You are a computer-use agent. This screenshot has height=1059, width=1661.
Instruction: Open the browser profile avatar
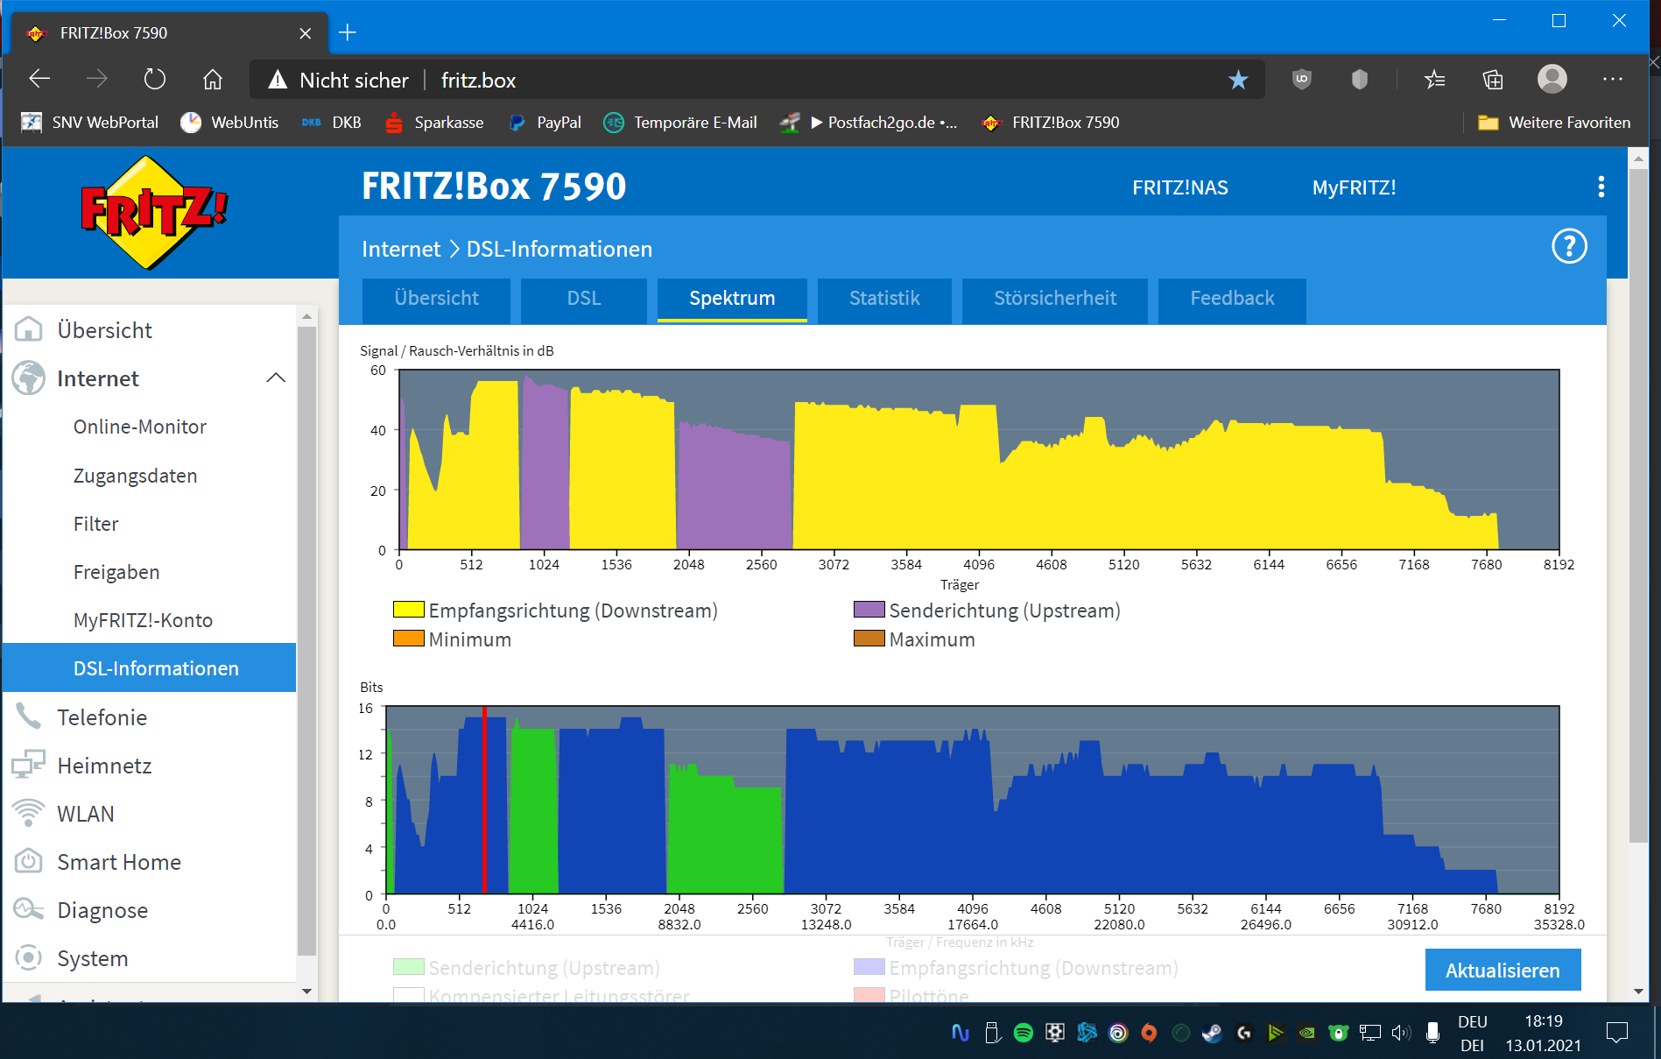click(x=1552, y=80)
